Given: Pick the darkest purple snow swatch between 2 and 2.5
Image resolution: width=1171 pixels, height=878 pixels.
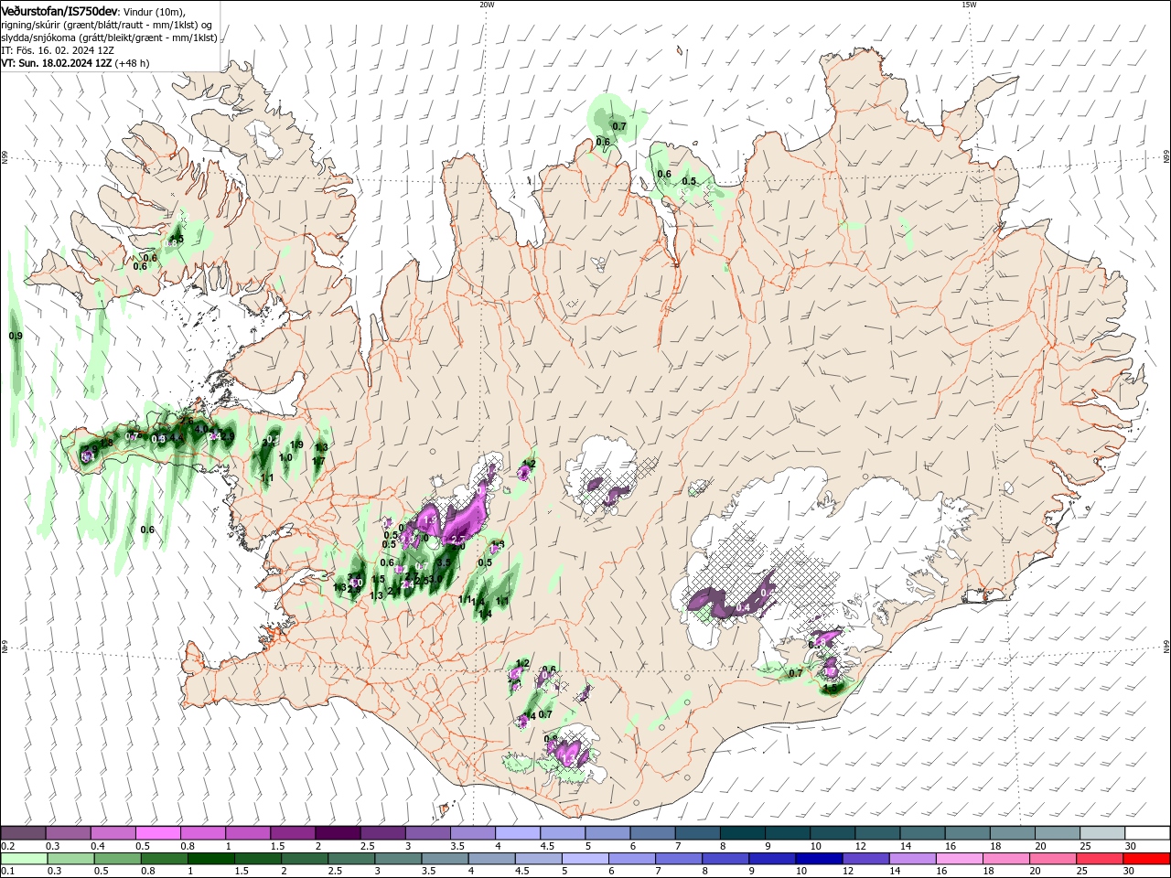Looking at the screenshot, I should (338, 833).
